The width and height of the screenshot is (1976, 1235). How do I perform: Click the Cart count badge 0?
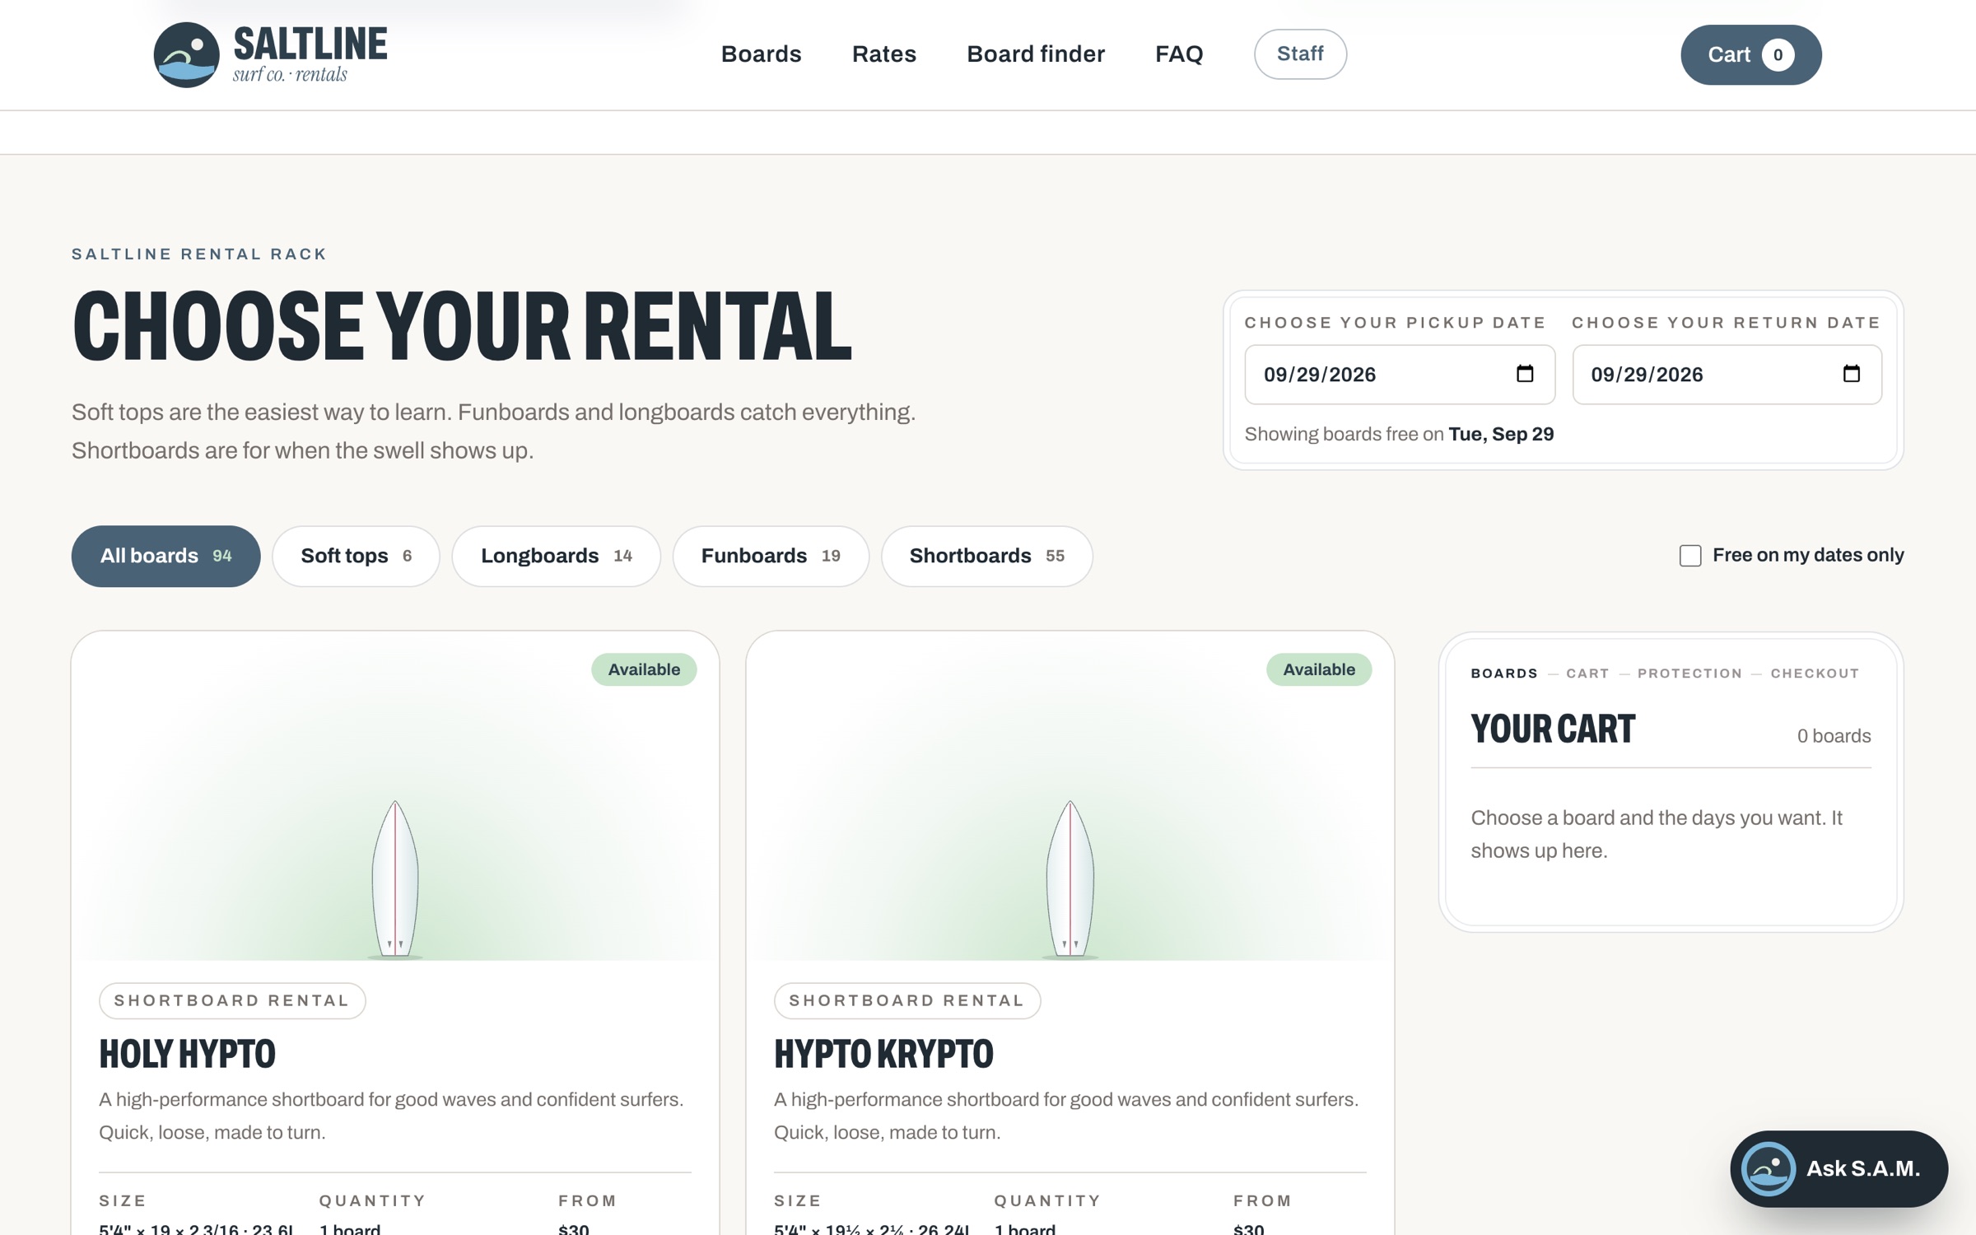(1778, 54)
